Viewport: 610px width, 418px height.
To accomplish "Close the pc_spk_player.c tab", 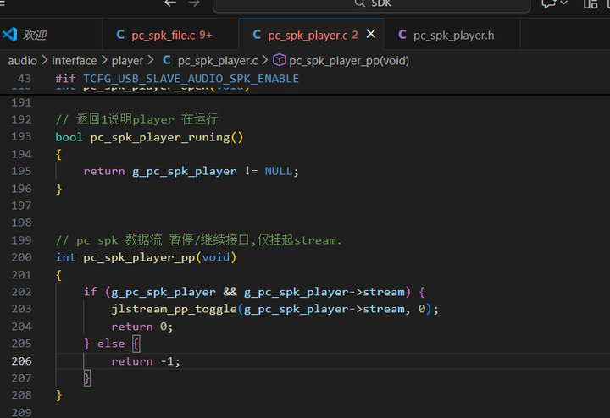I will 371,34.
